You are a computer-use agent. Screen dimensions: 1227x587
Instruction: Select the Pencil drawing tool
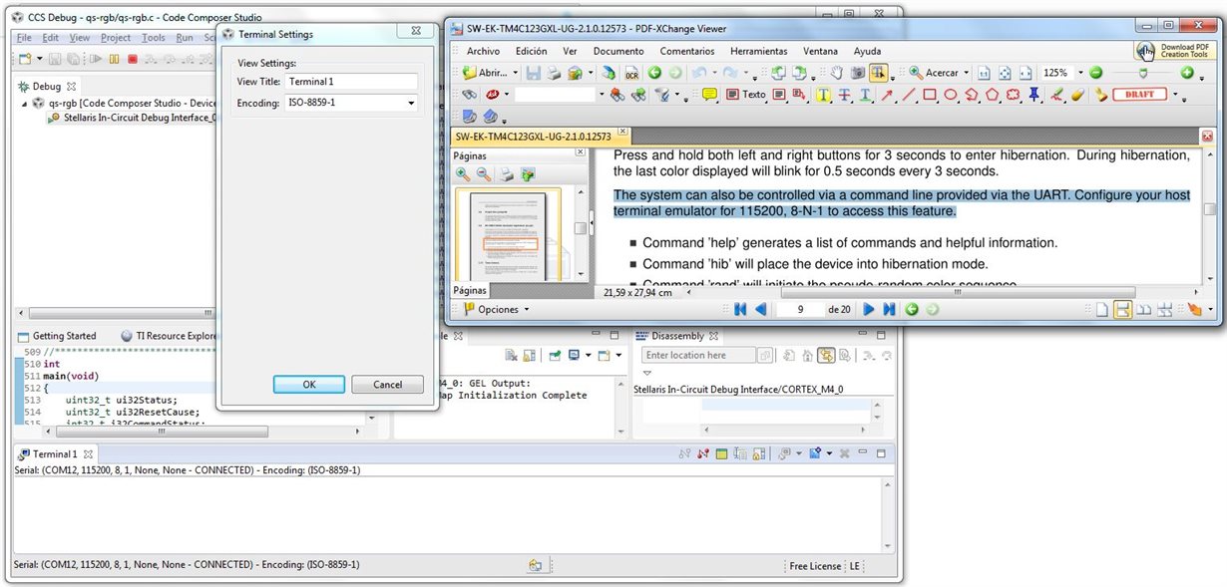[x=1057, y=96]
